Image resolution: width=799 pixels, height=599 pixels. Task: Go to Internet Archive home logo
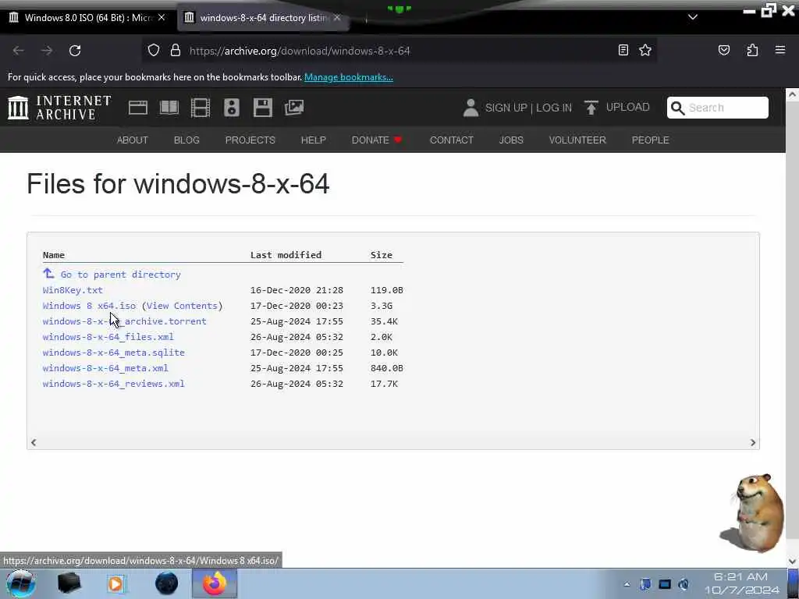59,108
